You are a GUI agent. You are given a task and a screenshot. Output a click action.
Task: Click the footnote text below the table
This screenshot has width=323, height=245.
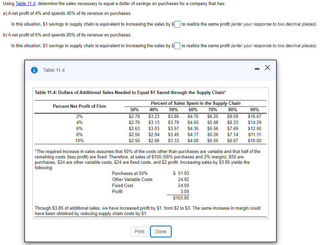tap(149, 158)
